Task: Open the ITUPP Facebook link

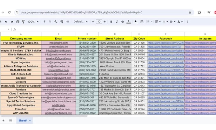Action: click(165, 47)
